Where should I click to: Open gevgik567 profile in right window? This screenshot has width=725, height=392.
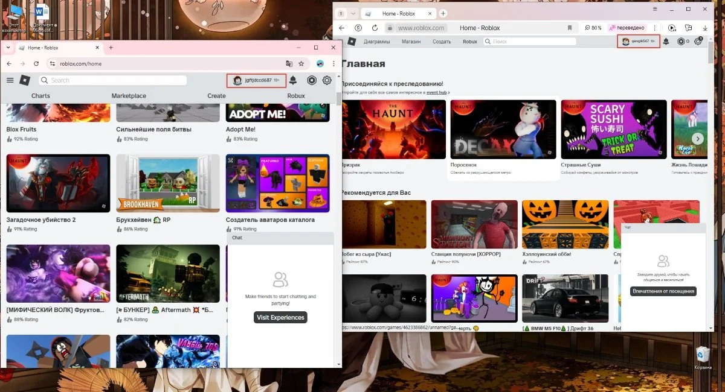coord(638,41)
